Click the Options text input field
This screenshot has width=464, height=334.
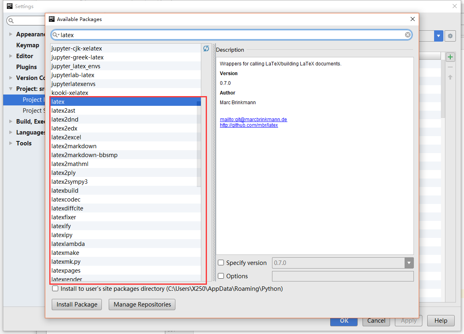(x=343, y=276)
